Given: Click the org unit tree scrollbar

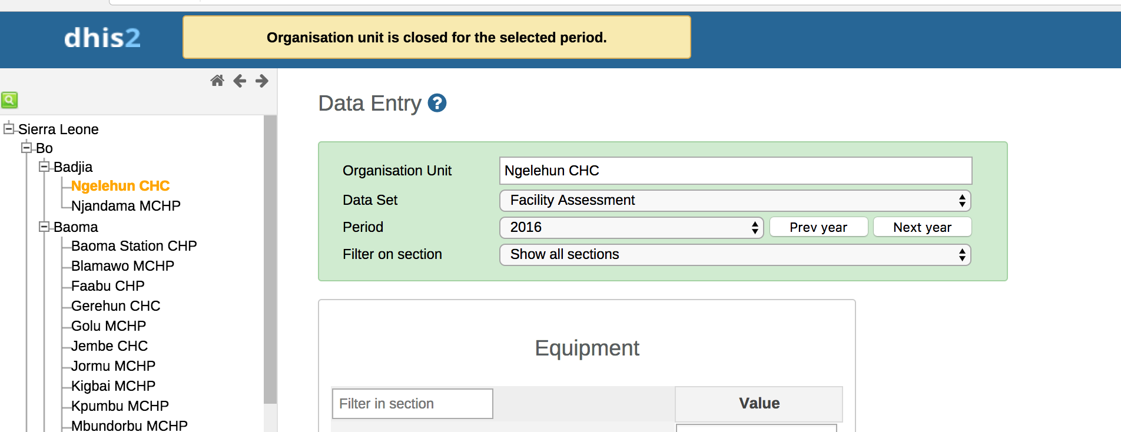Looking at the screenshot, I should 270,259.
